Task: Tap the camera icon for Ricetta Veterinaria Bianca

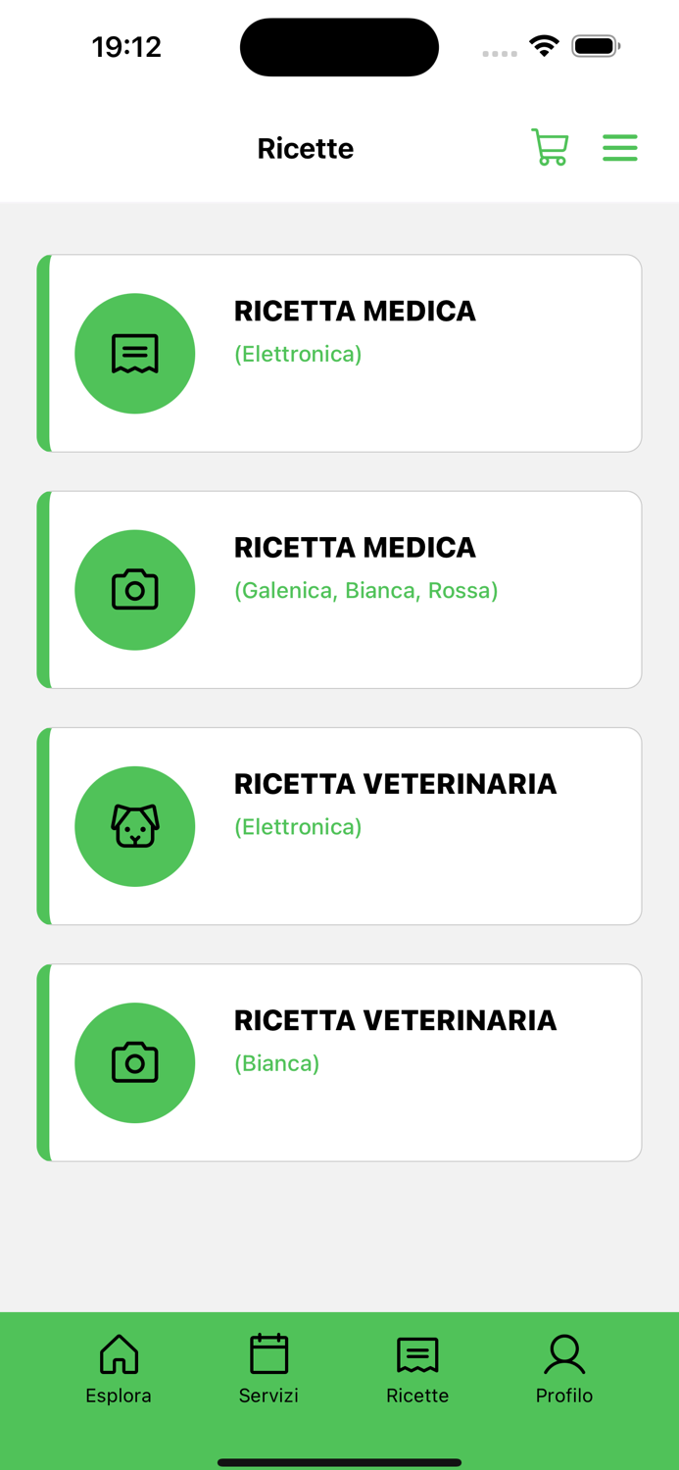Action: coord(134,1061)
